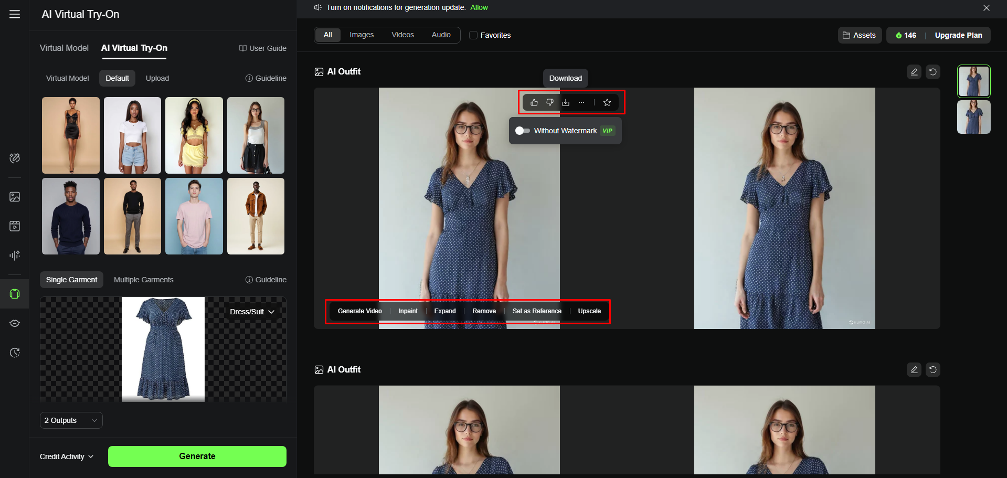Viewport: 1007px width, 478px height.
Task: Filter results by Videos
Action: pos(402,35)
